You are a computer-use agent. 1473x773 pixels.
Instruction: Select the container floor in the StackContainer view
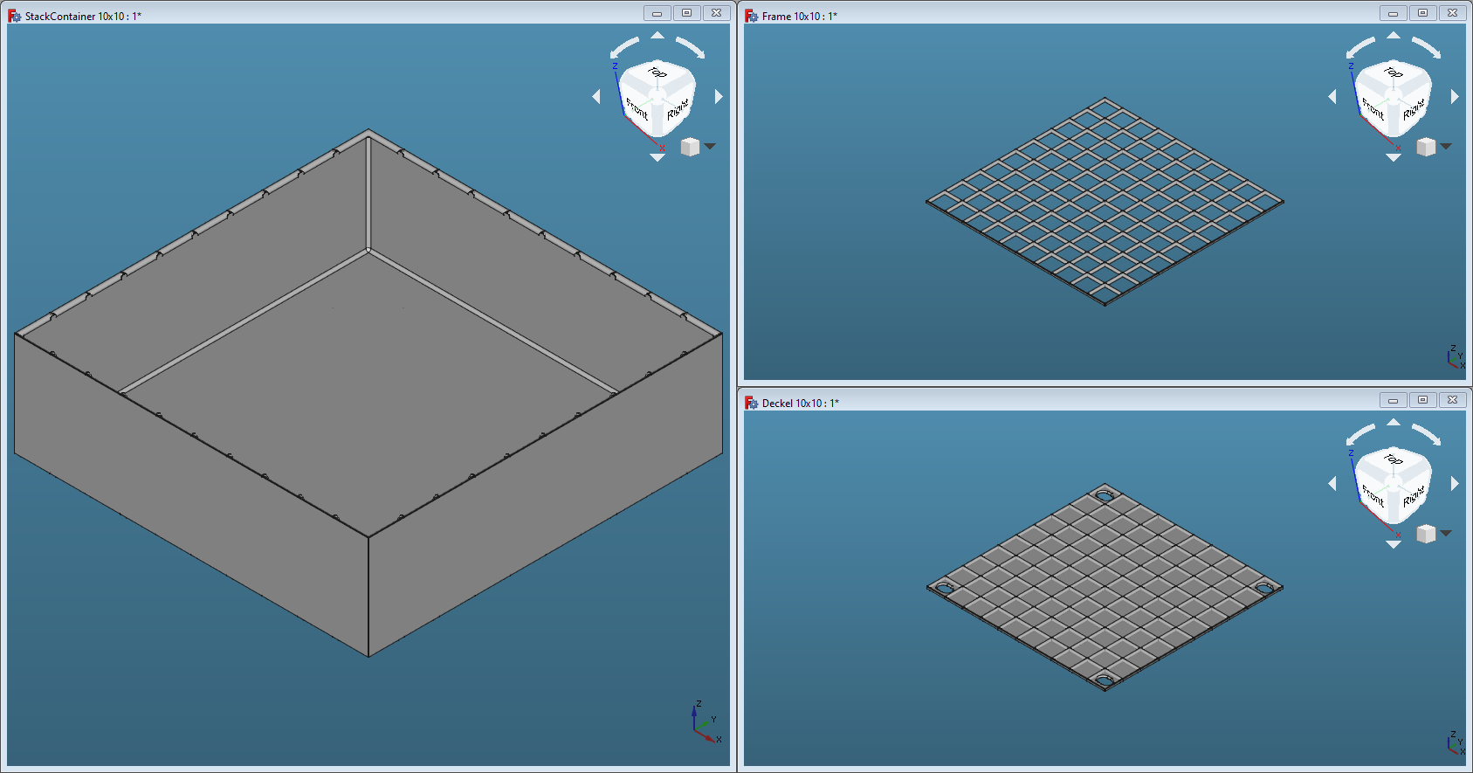[x=367, y=367]
